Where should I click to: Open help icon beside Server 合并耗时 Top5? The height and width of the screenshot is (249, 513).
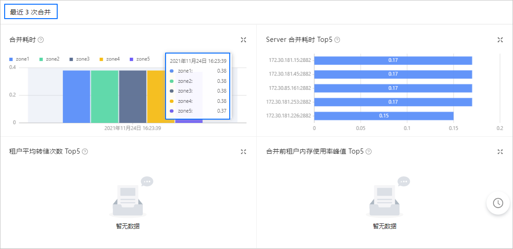[337, 40]
